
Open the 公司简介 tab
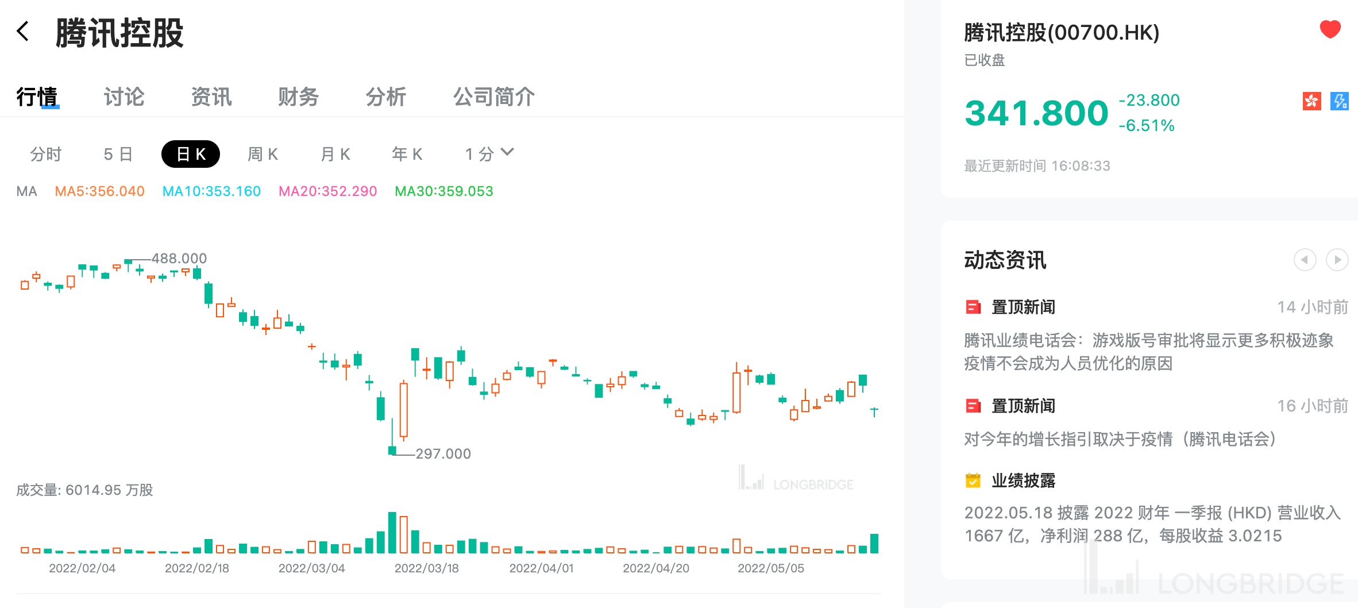[x=494, y=97]
